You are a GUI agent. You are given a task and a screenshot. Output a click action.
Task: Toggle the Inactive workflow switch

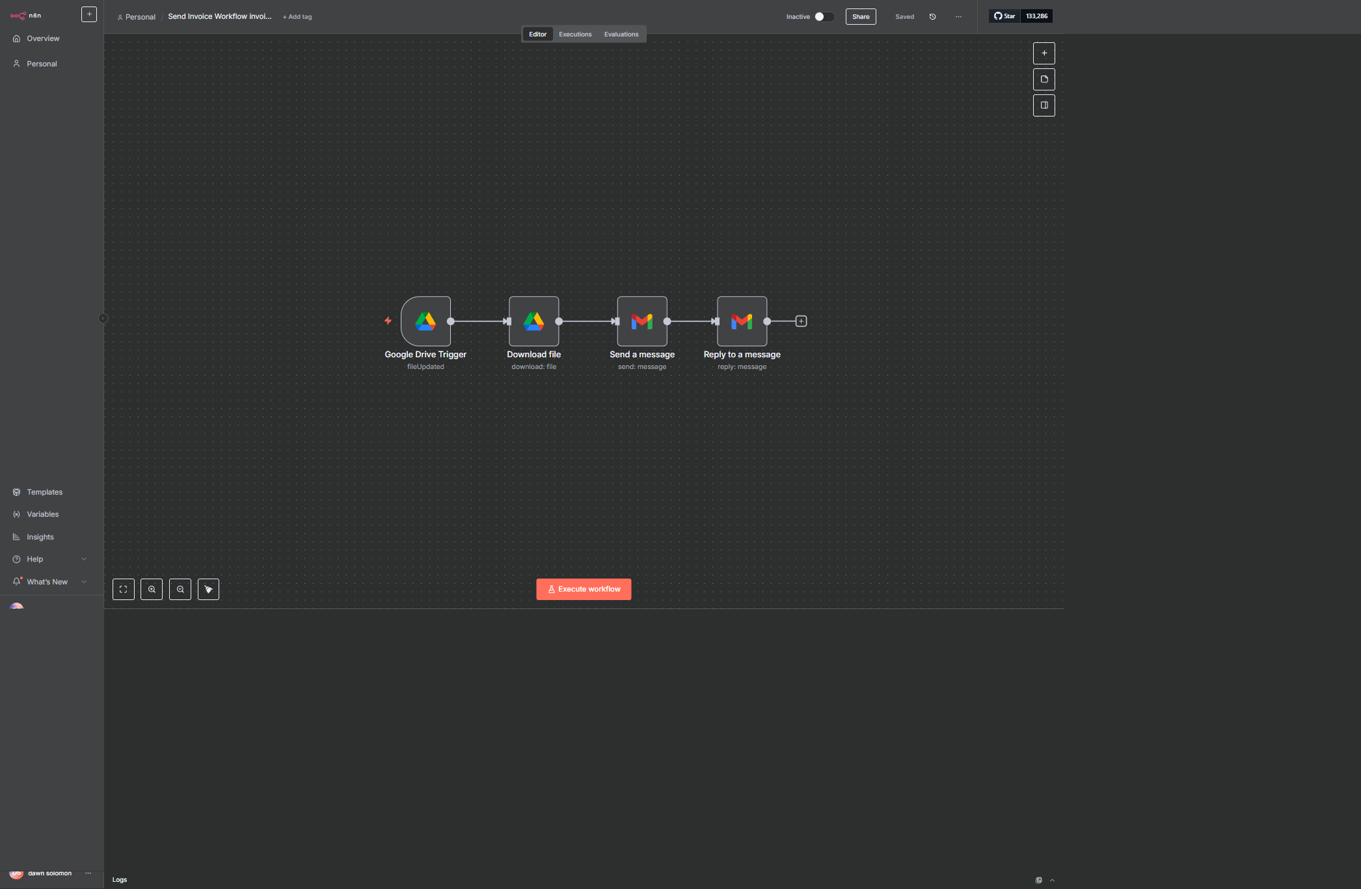pos(824,17)
